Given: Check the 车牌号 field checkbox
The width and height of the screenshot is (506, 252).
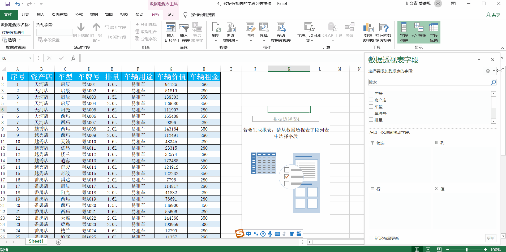Looking at the screenshot, I should tap(371, 113).
